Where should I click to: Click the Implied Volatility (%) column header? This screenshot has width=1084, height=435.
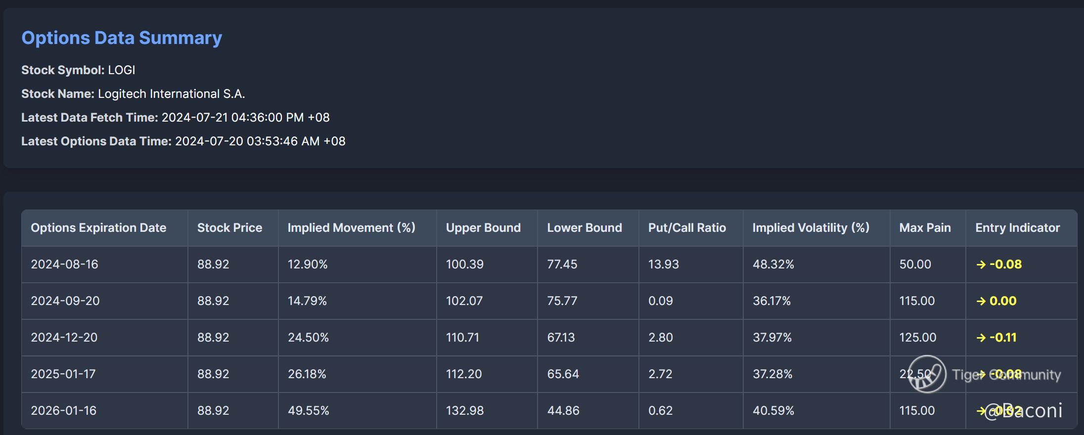pyautogui.click(x=811, y=228)
